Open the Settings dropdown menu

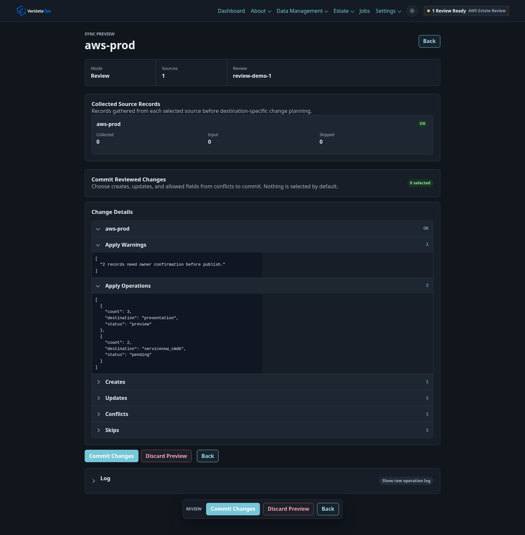pyautogui.click(x=388, y=11)
